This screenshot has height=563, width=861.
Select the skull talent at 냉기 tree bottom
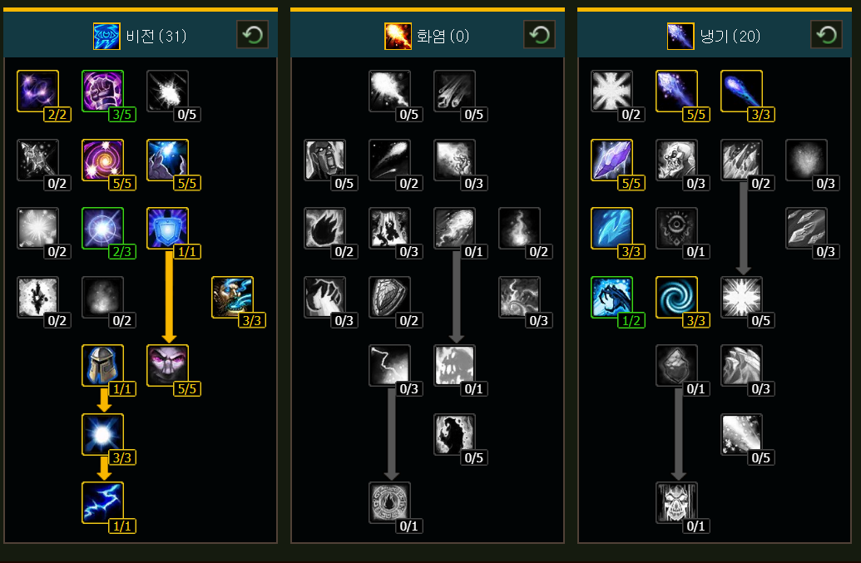tap(676, 502)
